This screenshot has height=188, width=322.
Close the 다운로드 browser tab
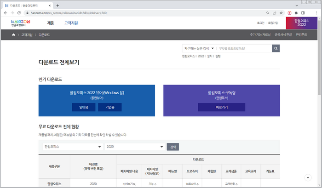coord(50,6)
